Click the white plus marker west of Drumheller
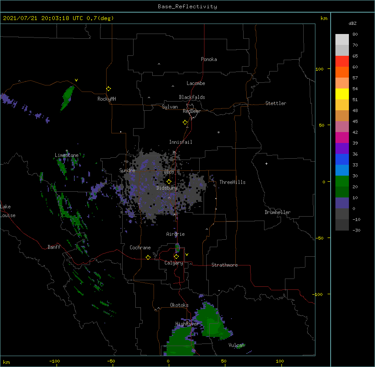The height and width of the screenshot is (367, 375). pyautogui.click(x=266, y=163)
